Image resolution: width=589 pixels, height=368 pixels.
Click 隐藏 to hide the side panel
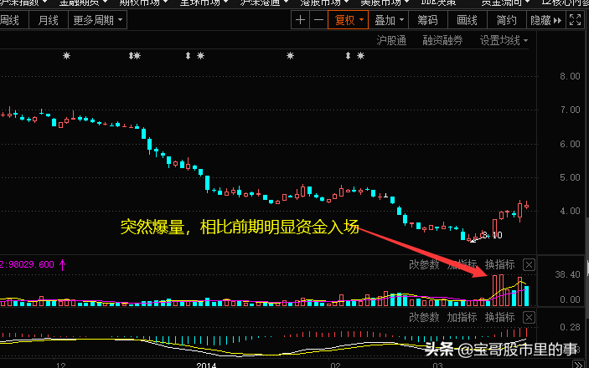[545, 20]
